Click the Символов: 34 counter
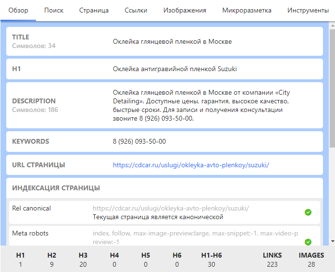 pos(34,46)
